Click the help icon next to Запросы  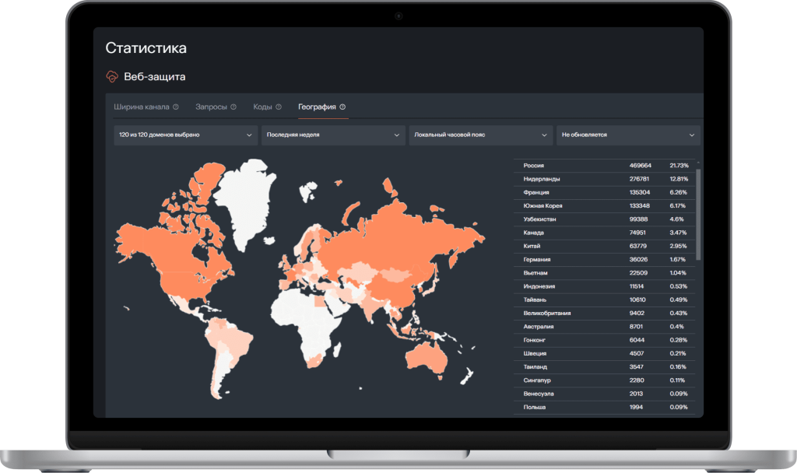(x=233, y=107)
